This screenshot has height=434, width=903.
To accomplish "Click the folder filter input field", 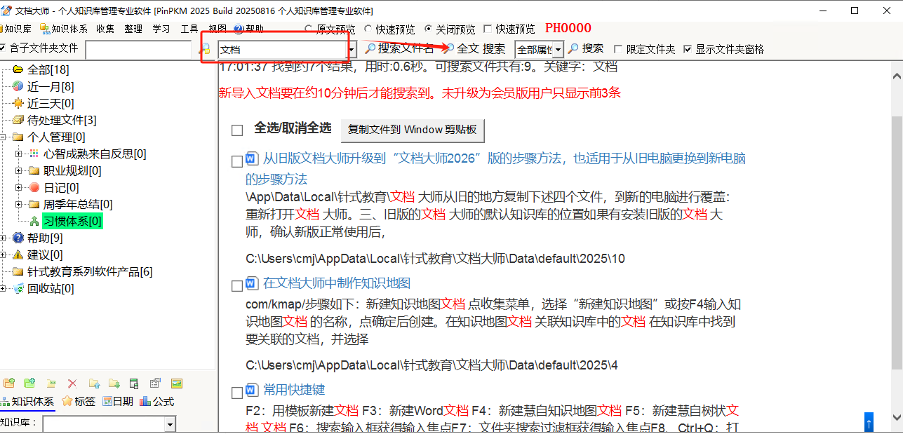I will click(x=138, y=49).
